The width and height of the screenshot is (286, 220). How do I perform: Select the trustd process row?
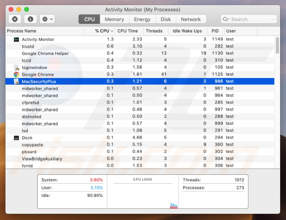coord(140,46)
